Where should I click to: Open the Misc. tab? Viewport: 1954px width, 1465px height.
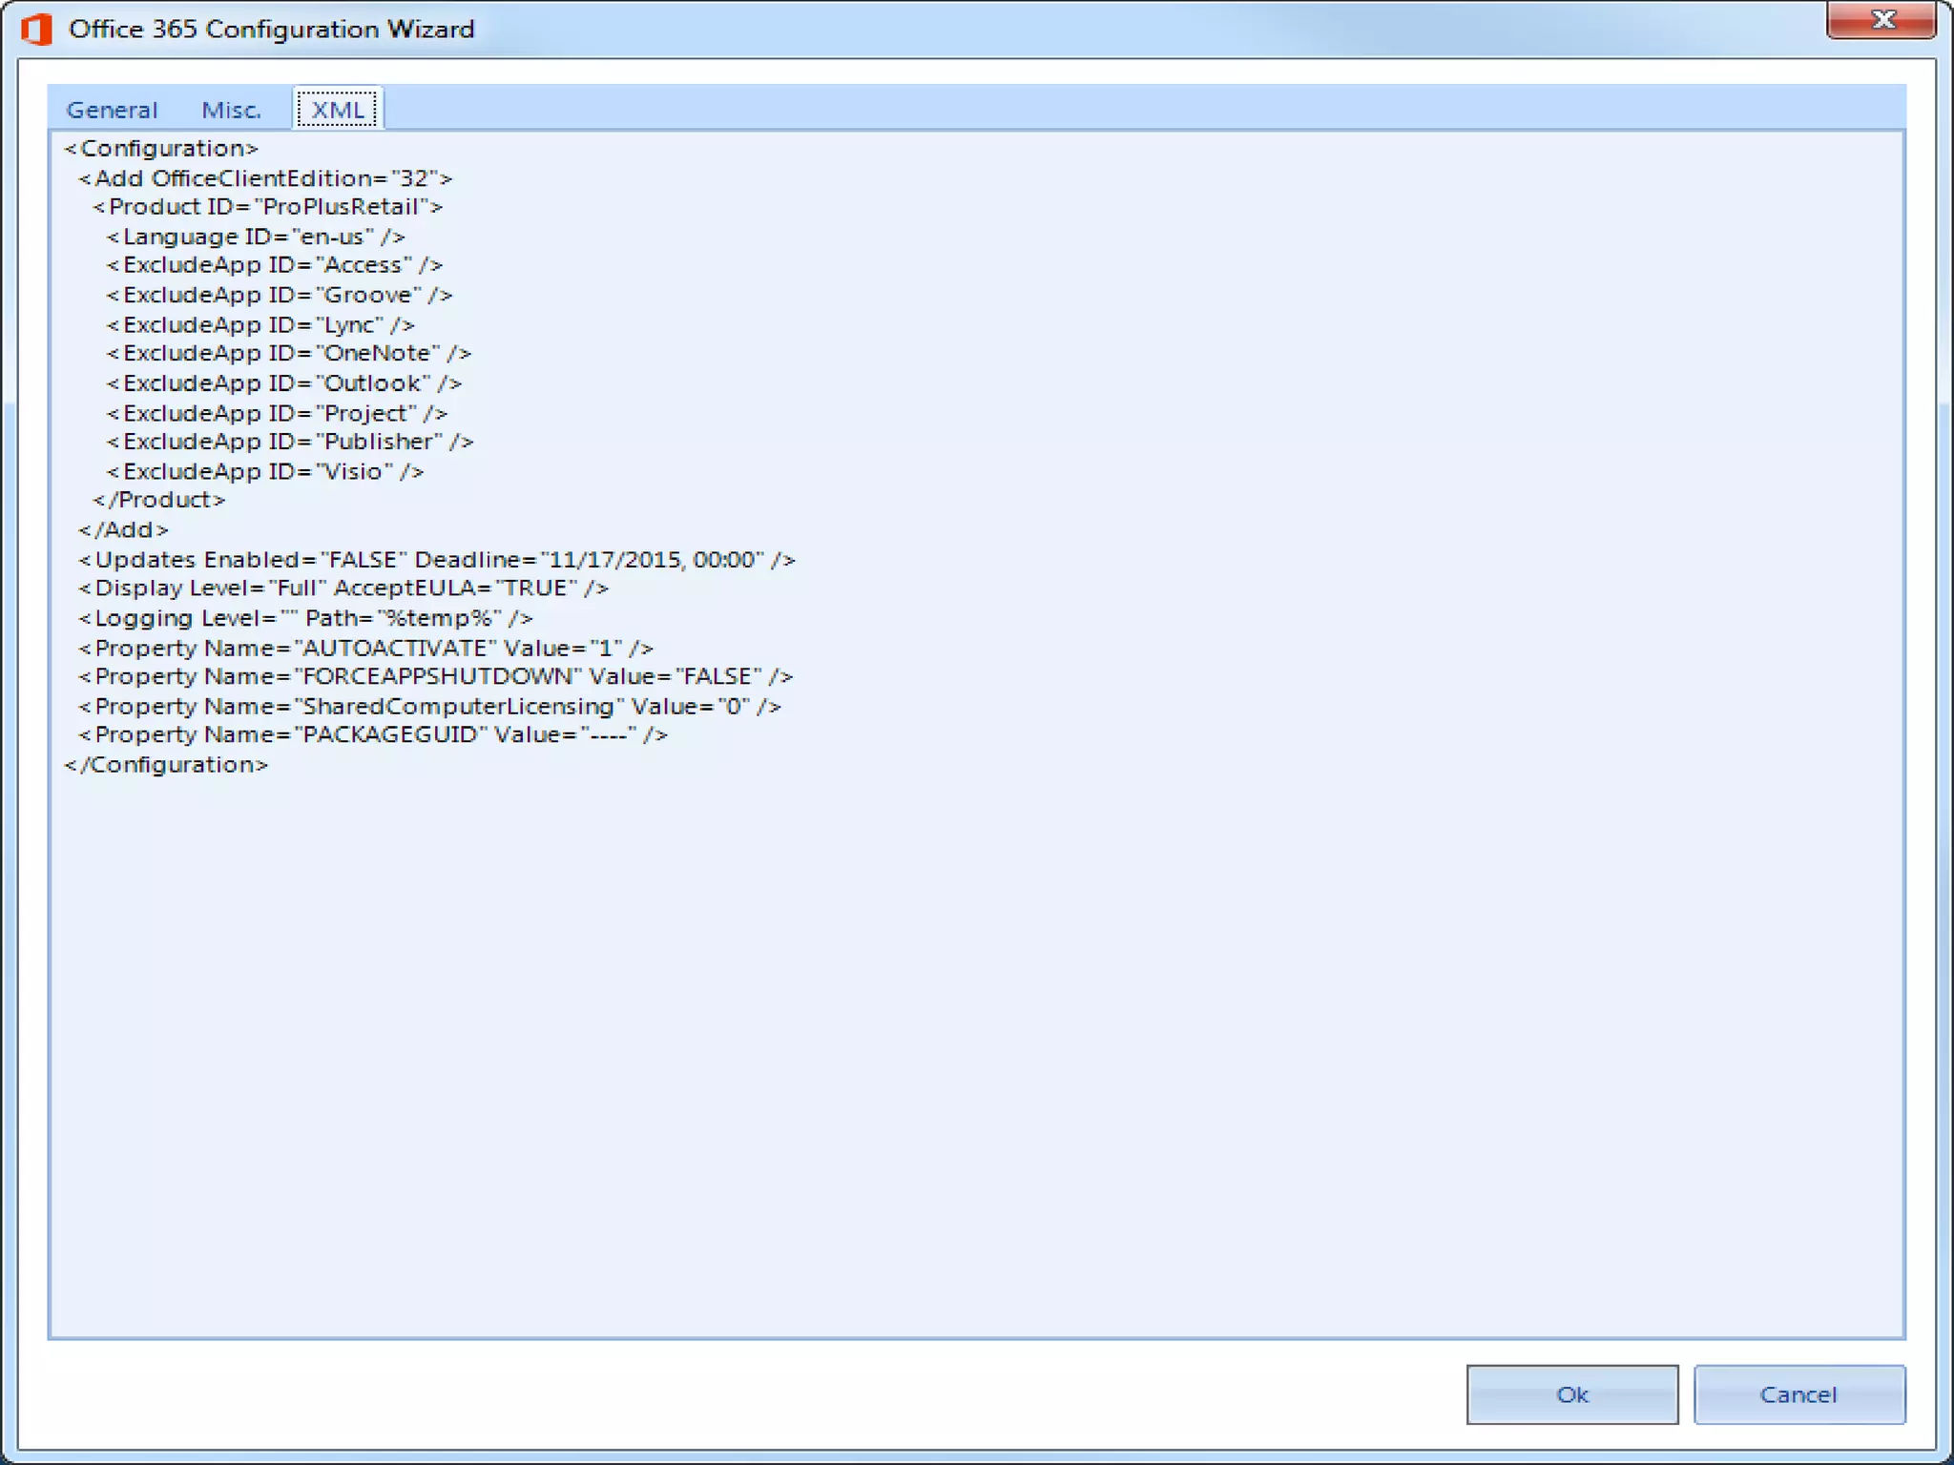(231, 110)
